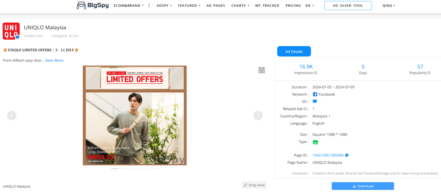441x192 pixels.
Task: Select MY TRACKED in the navigation bar
Action: point(267,5)
